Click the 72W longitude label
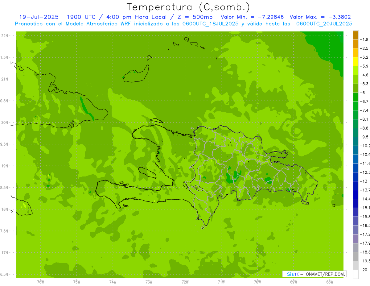Image resolution: width=370 pixels, height=286 pixels. [185, 282]
